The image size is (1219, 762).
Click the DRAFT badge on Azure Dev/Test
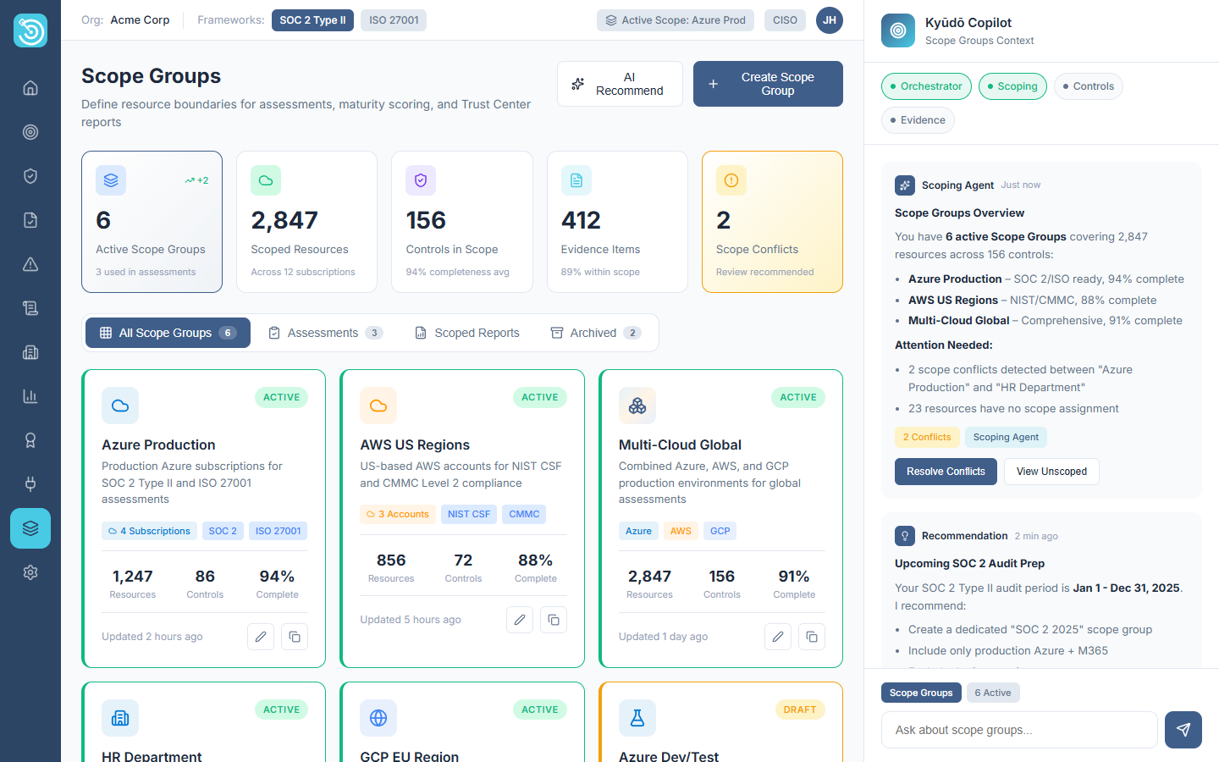[800, 710]
